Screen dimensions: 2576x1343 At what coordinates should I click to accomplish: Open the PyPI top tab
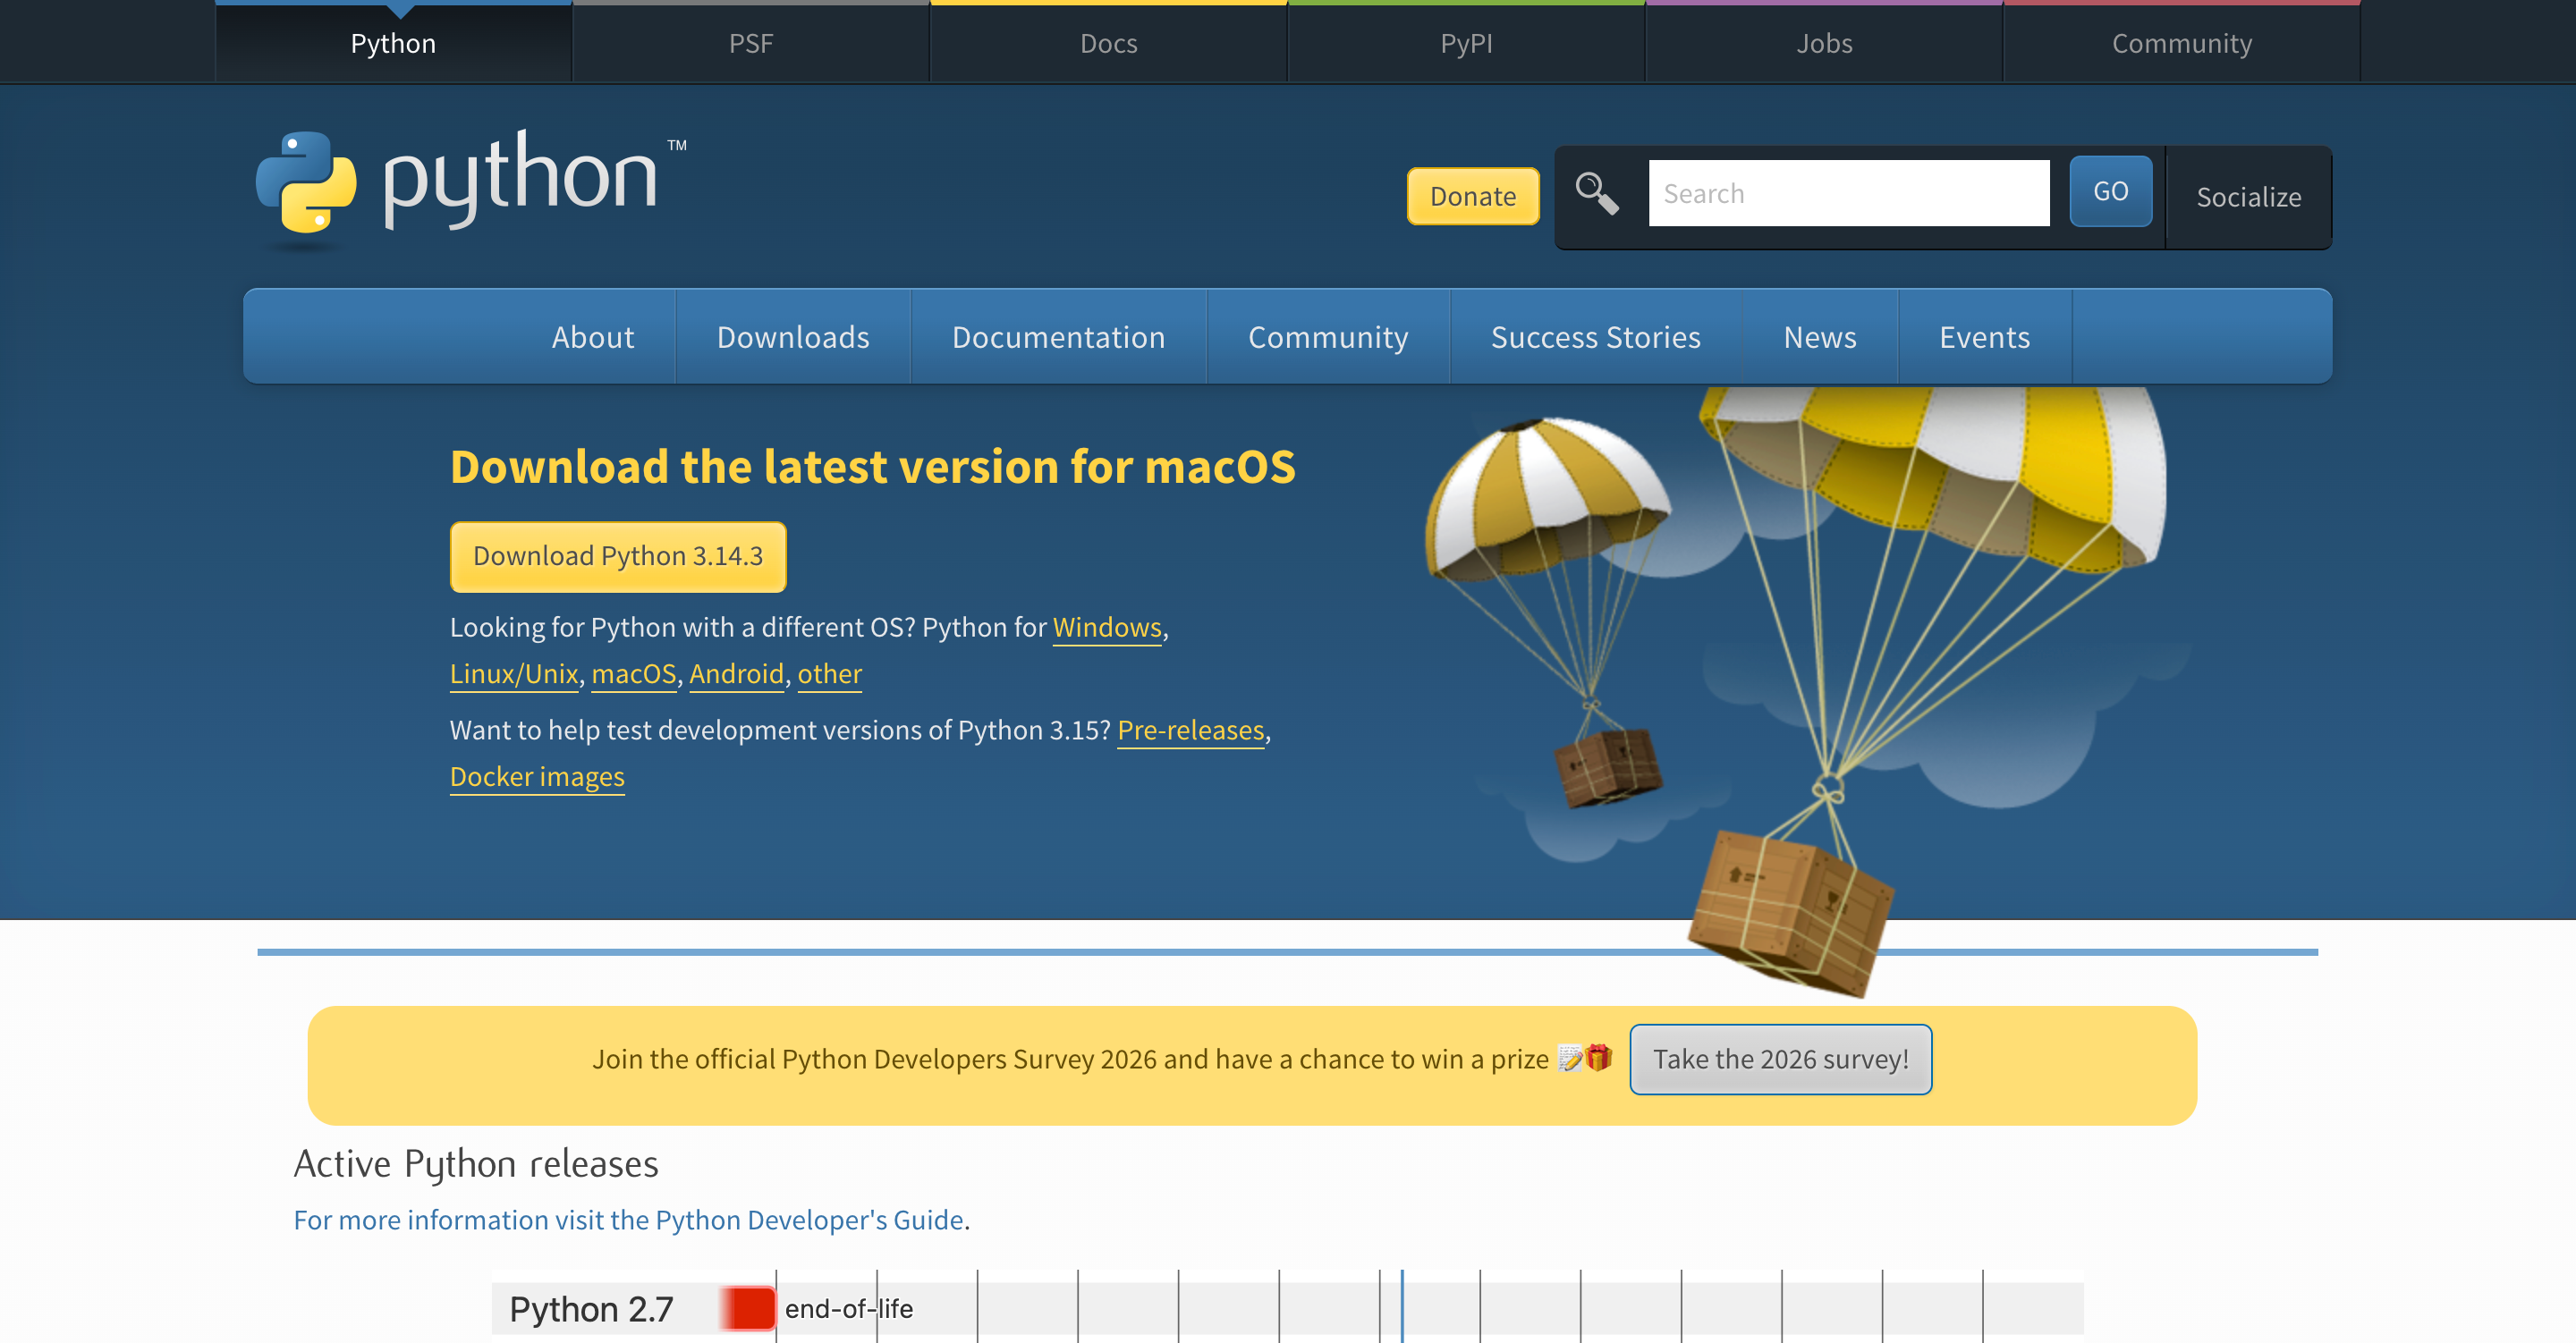(x=1465, y=43)
